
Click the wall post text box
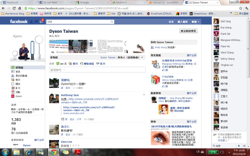97,70
